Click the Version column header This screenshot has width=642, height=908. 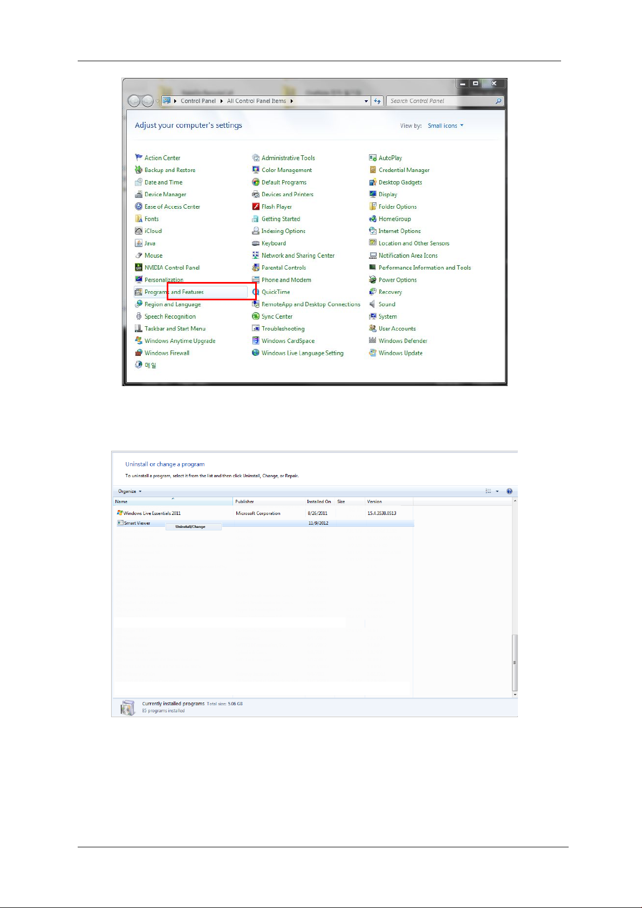pos(388,501)
